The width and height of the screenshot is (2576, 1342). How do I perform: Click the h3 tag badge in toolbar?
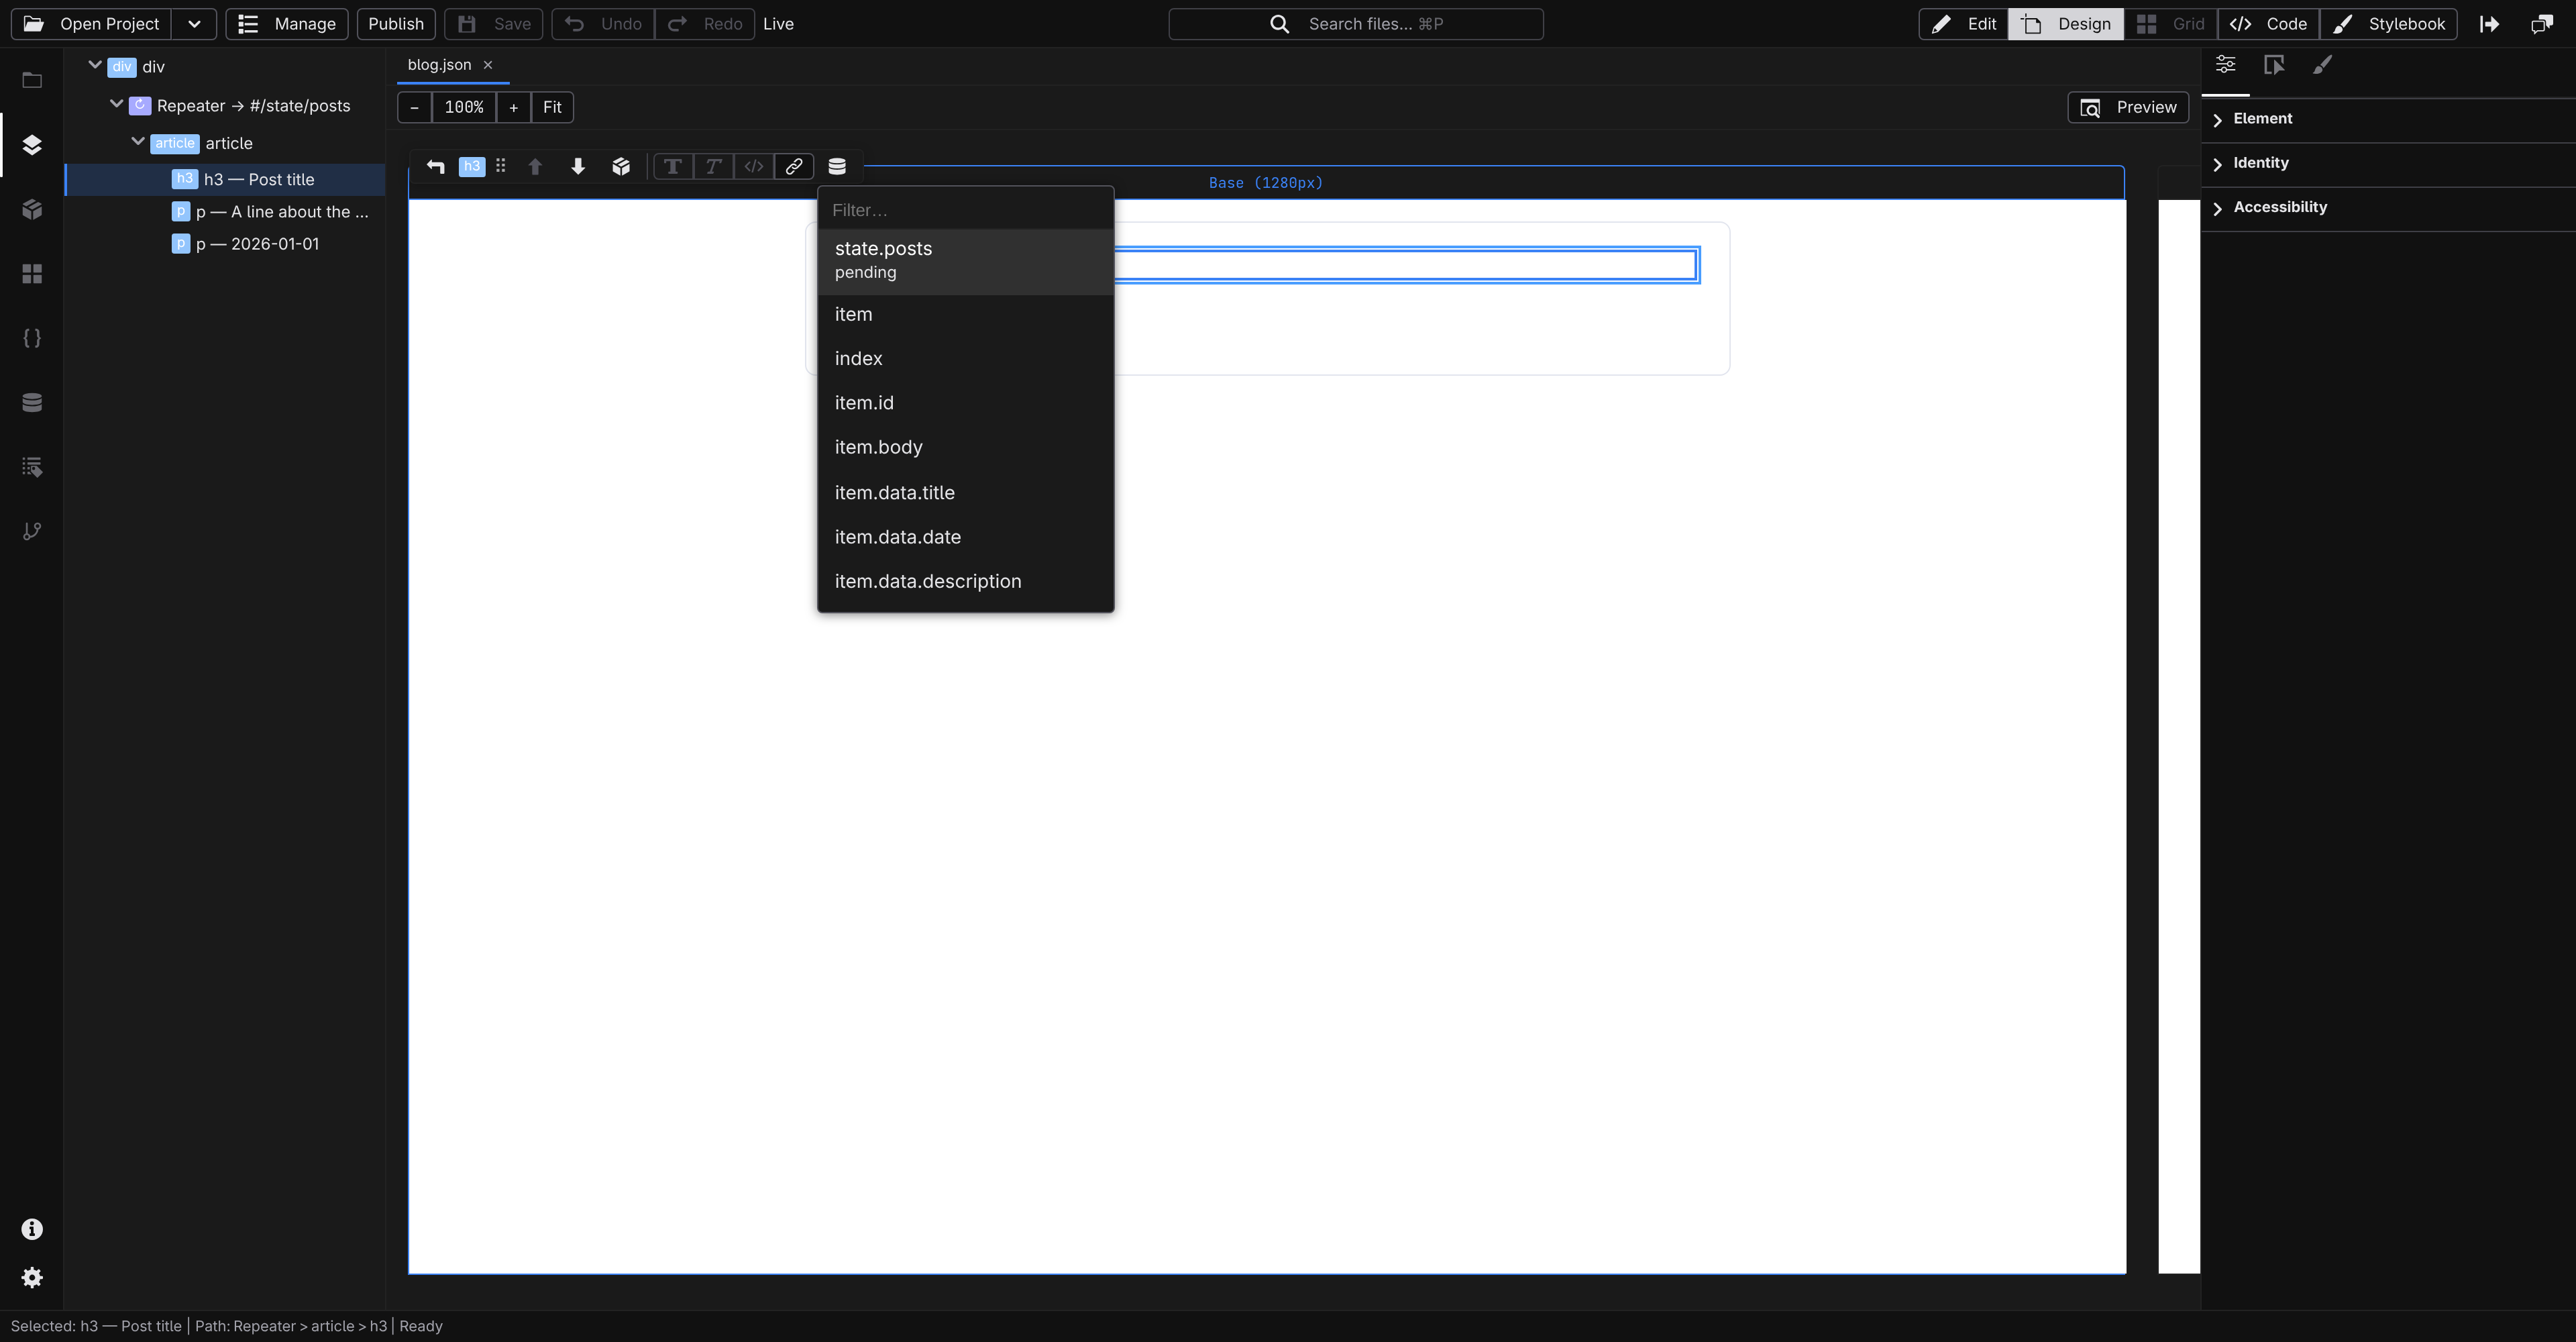click(472, 166)
